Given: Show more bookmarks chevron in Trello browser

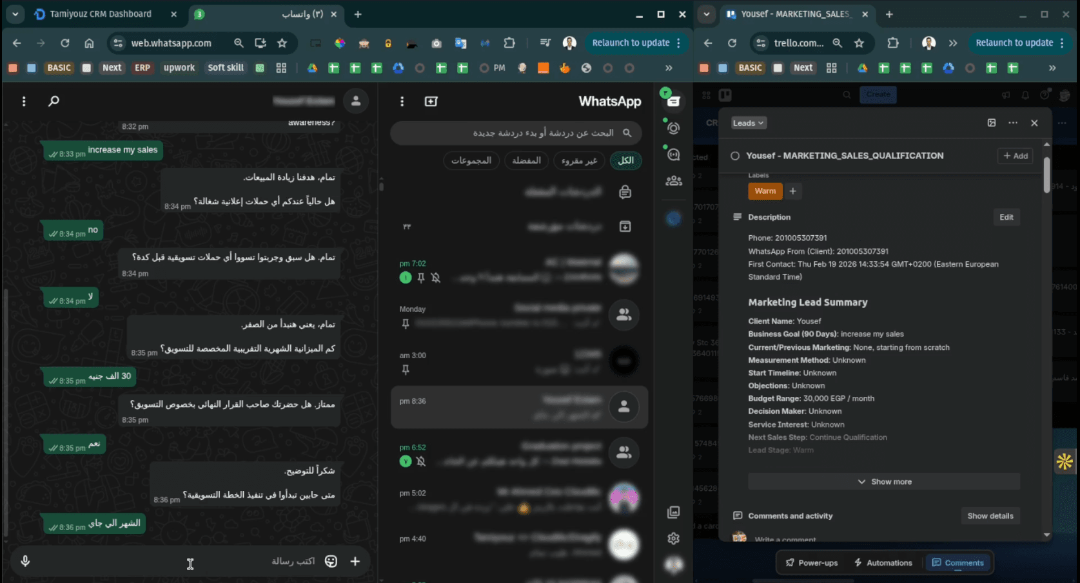Looking at the screenshot, I should (x=1052, y=68).
